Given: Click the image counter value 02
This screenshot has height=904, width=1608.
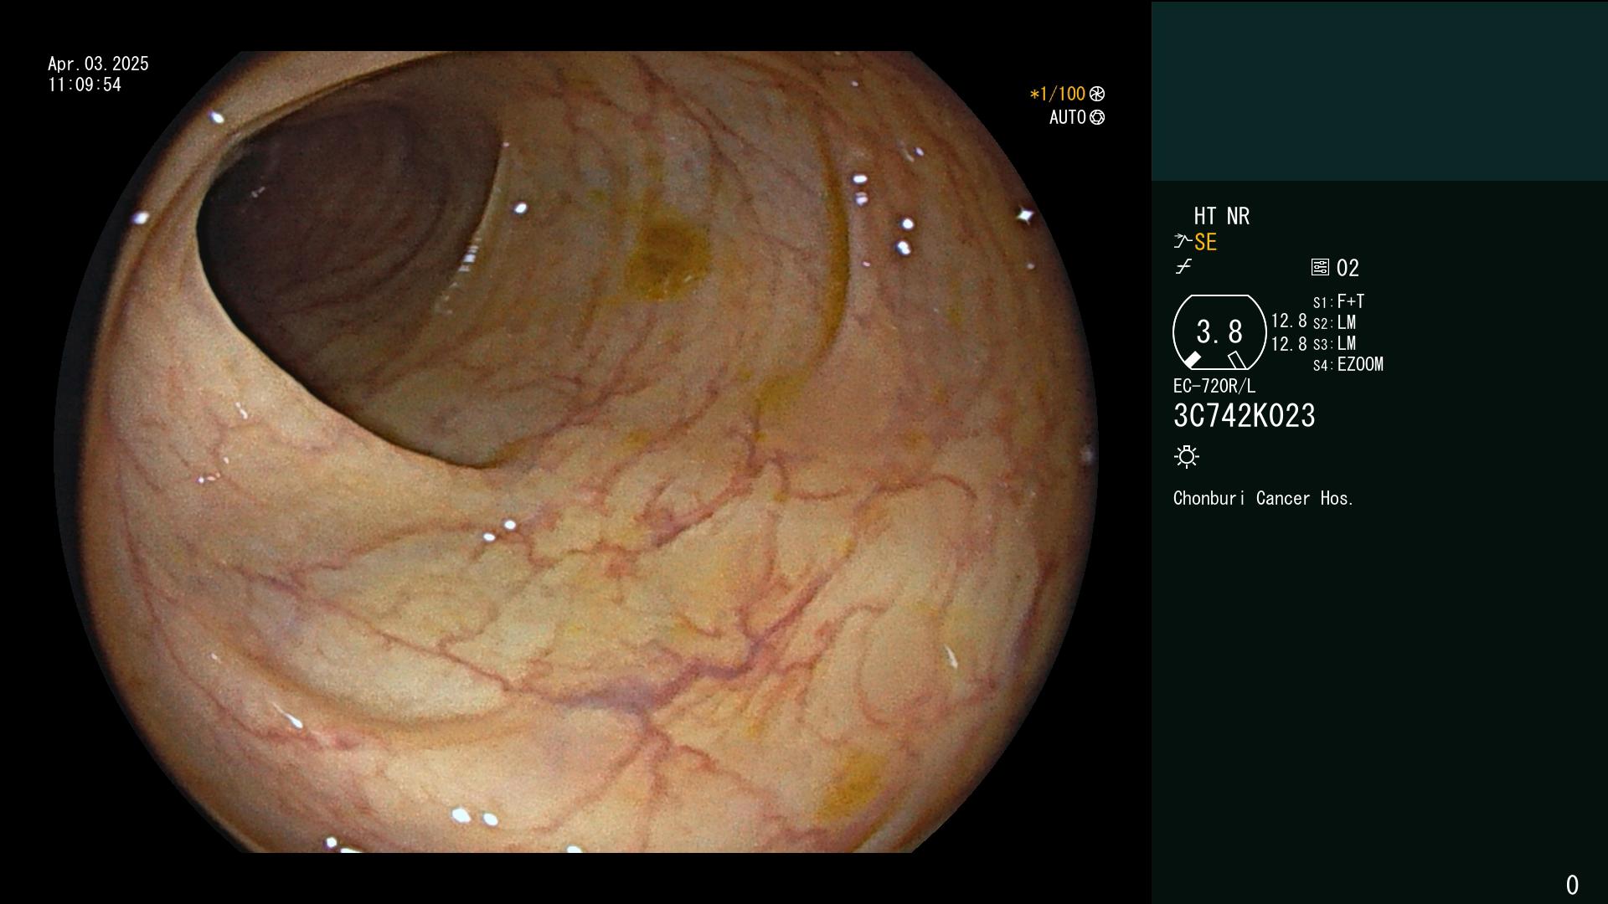Looking at the screenshot, I should 1348,268.
